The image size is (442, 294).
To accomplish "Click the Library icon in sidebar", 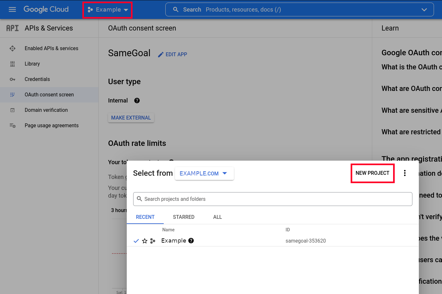I will [x=13, y=64].
